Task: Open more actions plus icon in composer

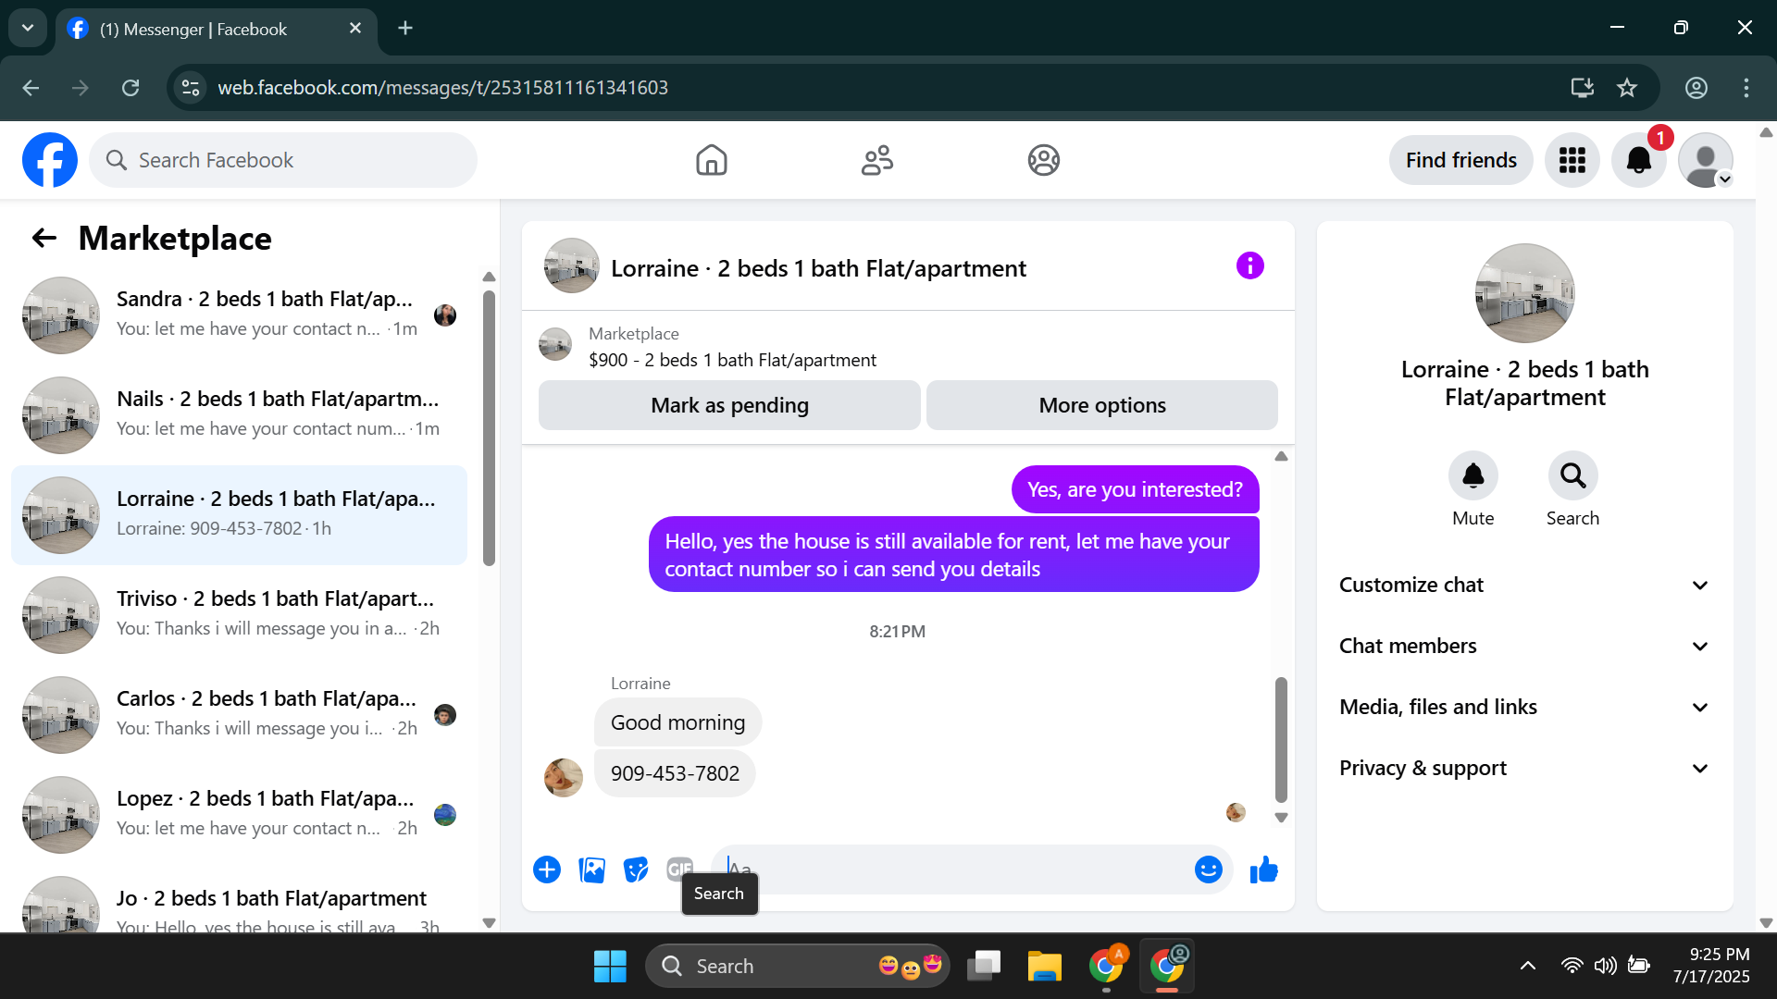Action: [x=547, y=869]
